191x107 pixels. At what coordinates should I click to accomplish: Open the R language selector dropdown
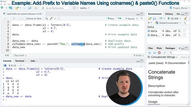click(150, 23)
